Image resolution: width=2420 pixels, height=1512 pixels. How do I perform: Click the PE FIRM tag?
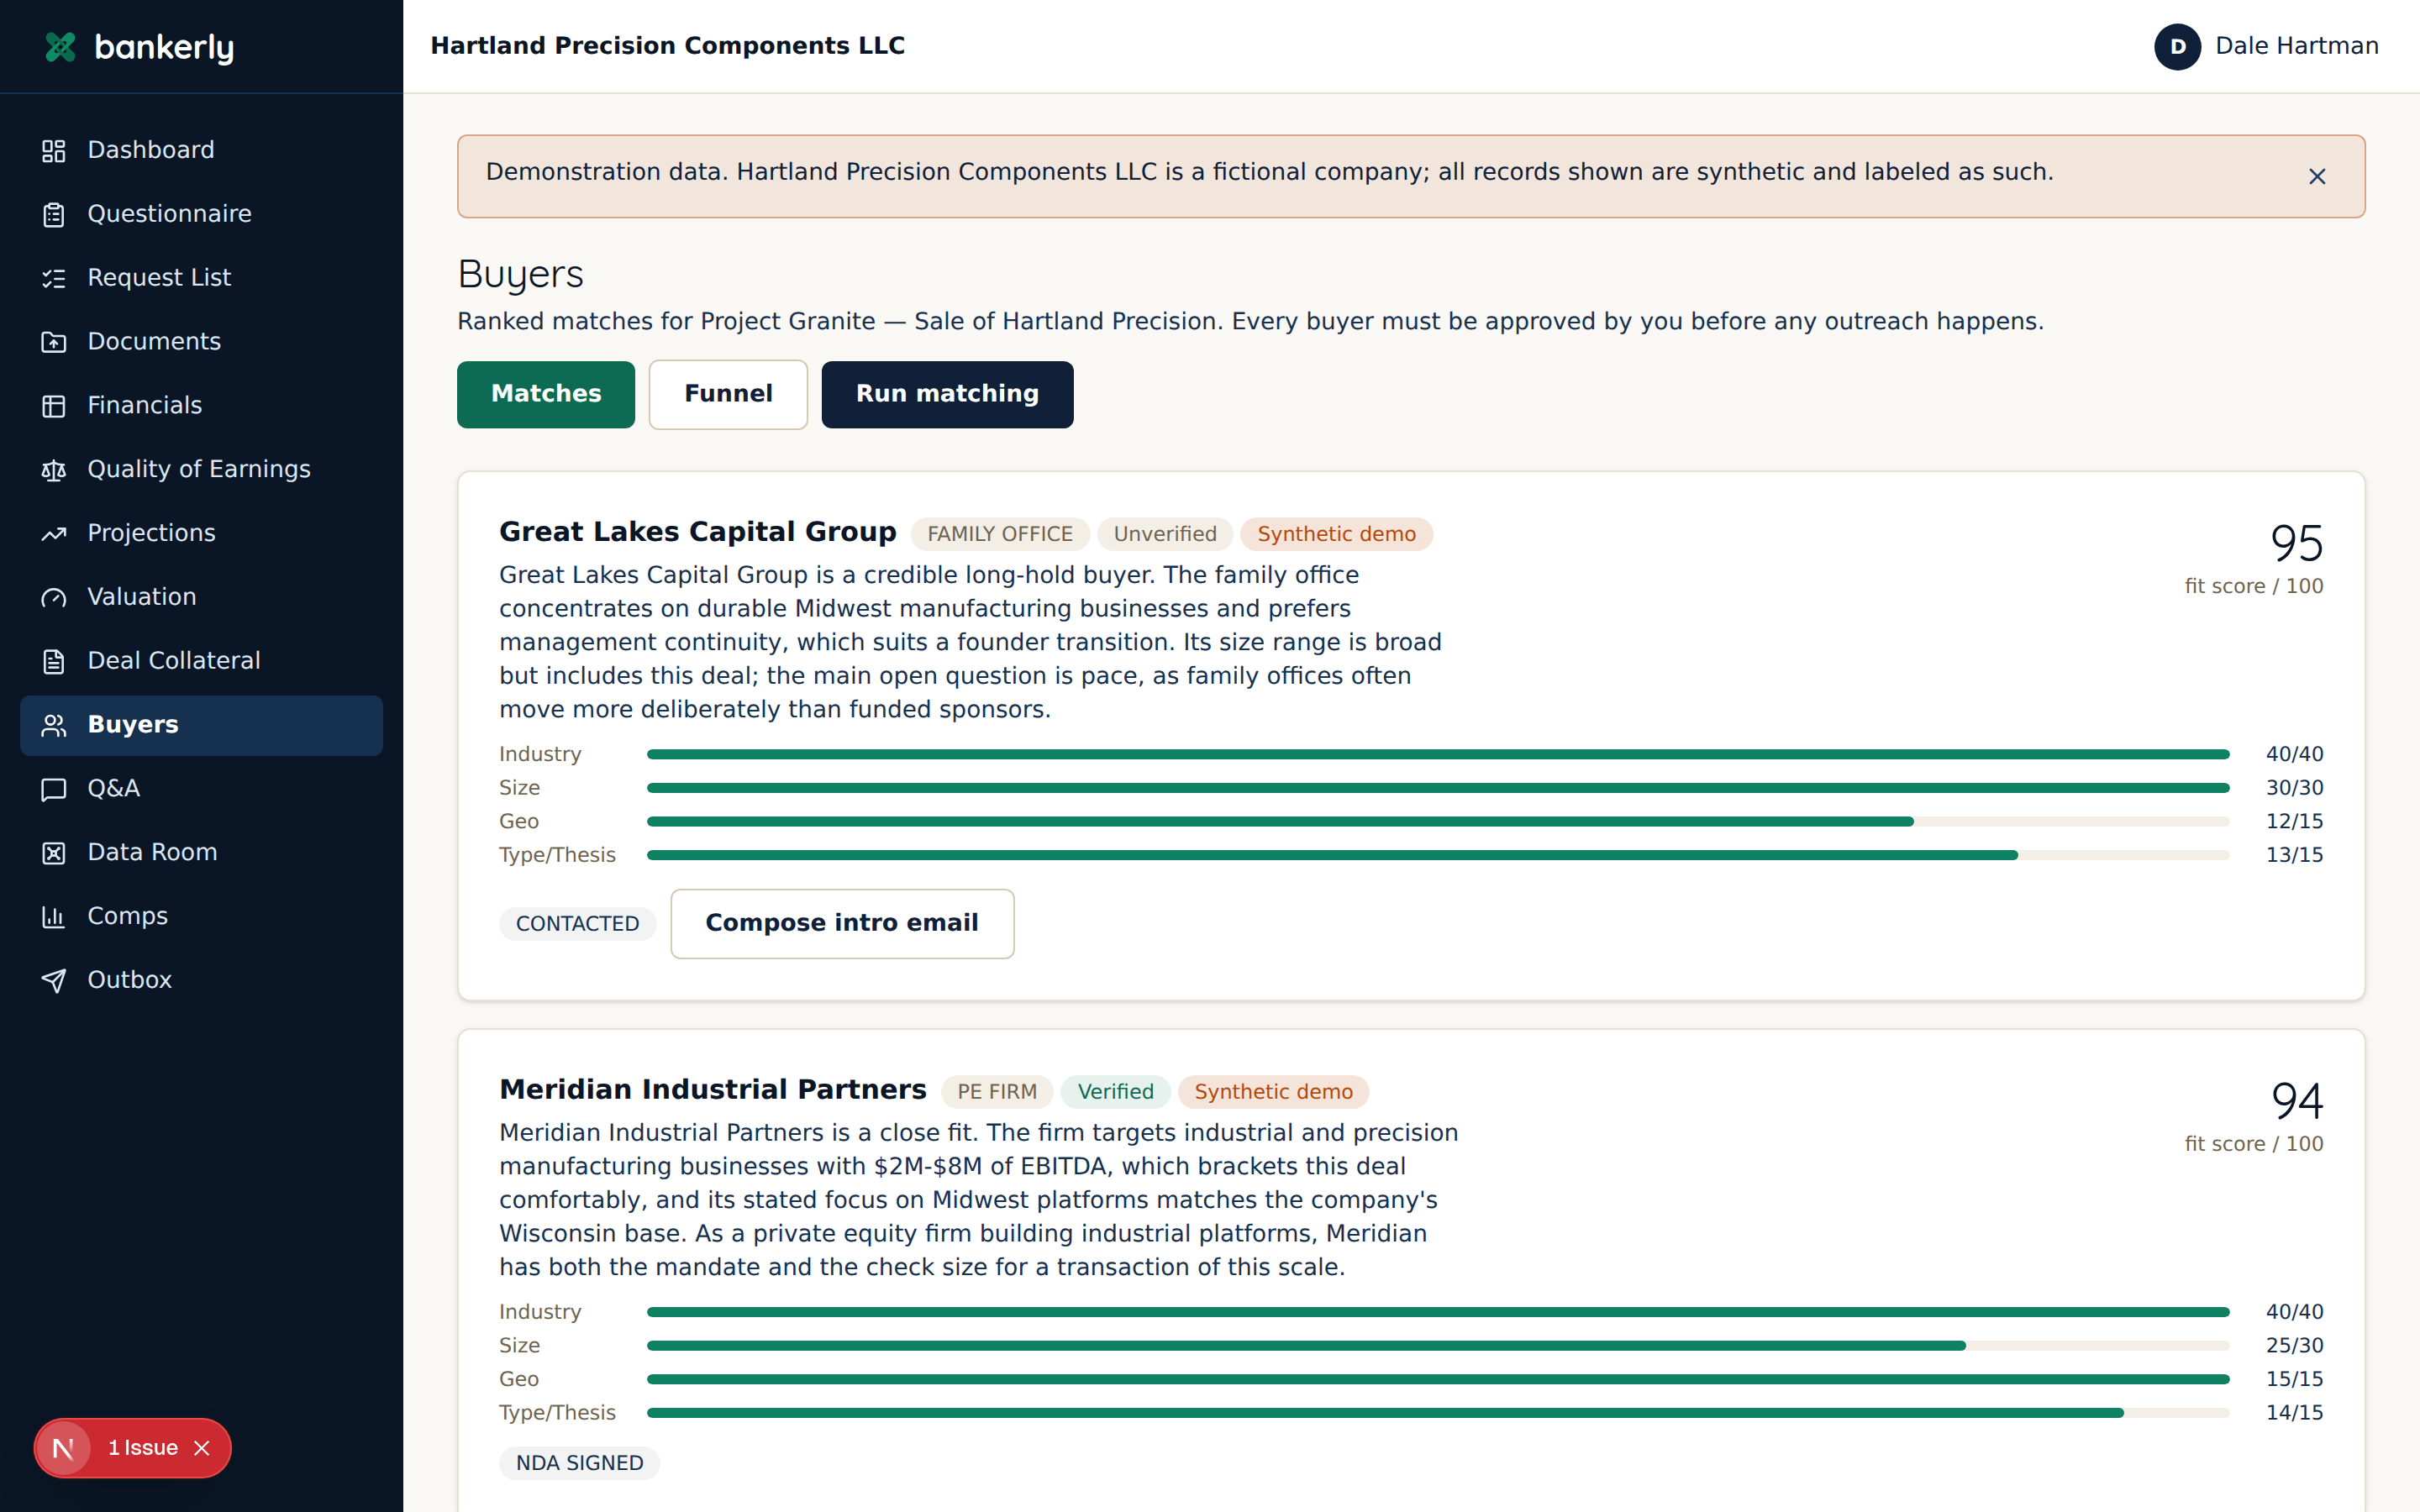(x=997, y=1092)
